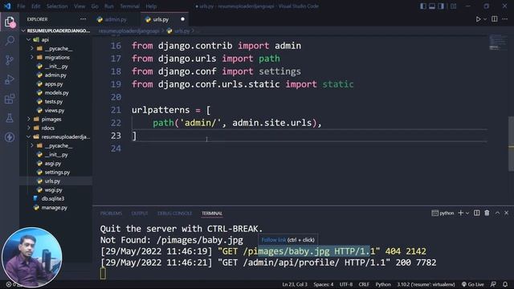
Task: Expand the migrations folder
Action: [x=55, y=57]
